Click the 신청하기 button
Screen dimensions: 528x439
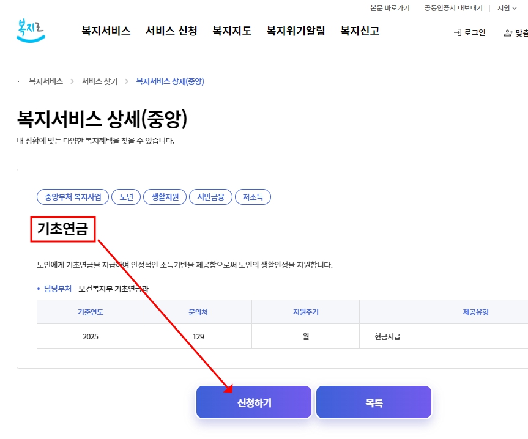click(x=254, y=402)
